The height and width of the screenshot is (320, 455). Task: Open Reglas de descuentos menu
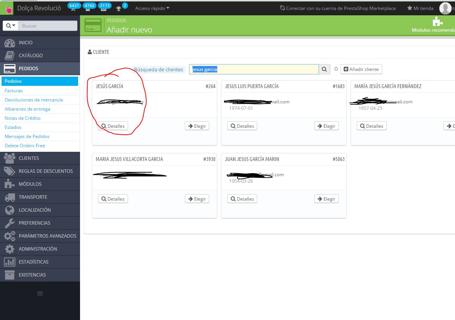click(x=40, y=171)
